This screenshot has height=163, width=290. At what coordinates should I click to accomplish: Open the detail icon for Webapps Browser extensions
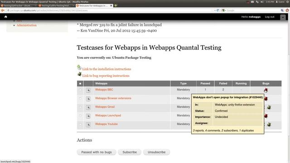[x=88, y=99]
